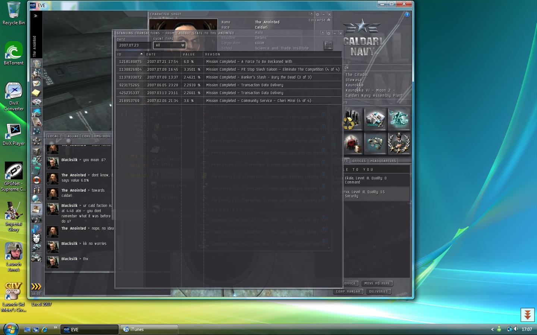Open the in-game Browser globe icon
Viewport: 537px width, 335px height.
click(37, 199)
